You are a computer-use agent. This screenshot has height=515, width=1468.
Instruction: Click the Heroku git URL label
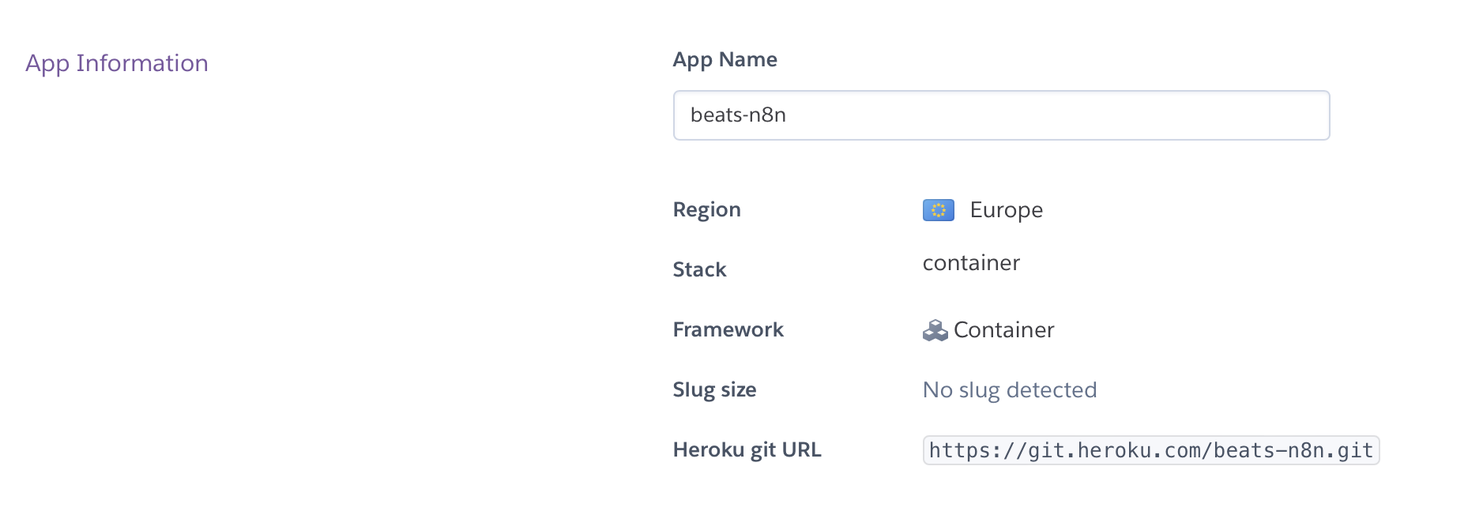pos(747,450)
